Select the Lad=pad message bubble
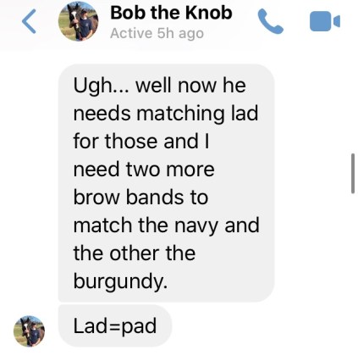This screenshot has width=358, height=356. [115, 326]
